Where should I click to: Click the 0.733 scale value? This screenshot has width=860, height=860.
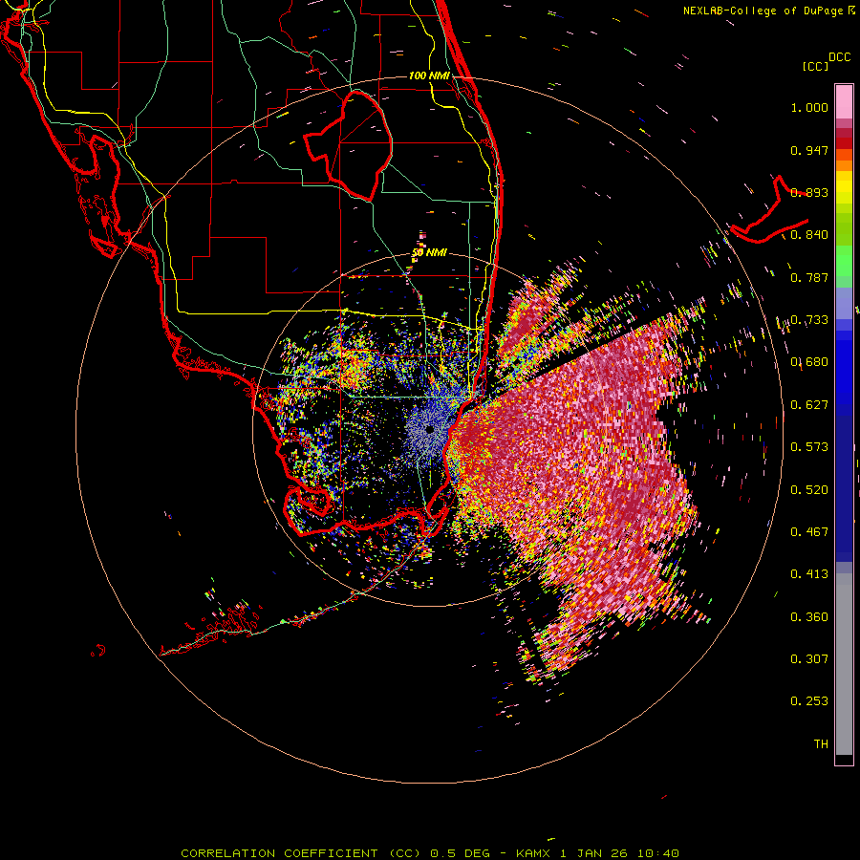[x=809, y=320]
